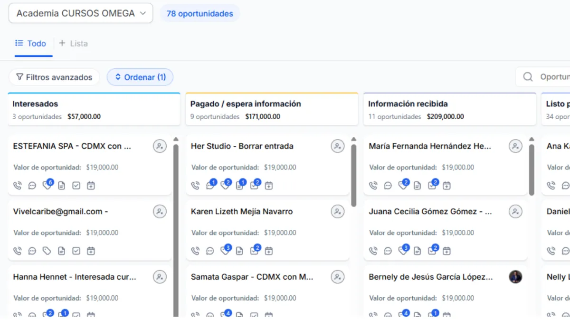
Task: Call ESTEFANIA SPA via phone icon
Action: [18, 186]
